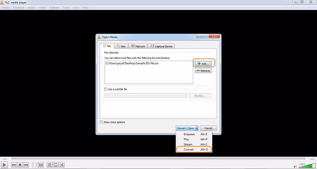This screenshot has width=317, height=169.
Task: Choose Play from the dropdown menu
Action: tap(194, 139)
